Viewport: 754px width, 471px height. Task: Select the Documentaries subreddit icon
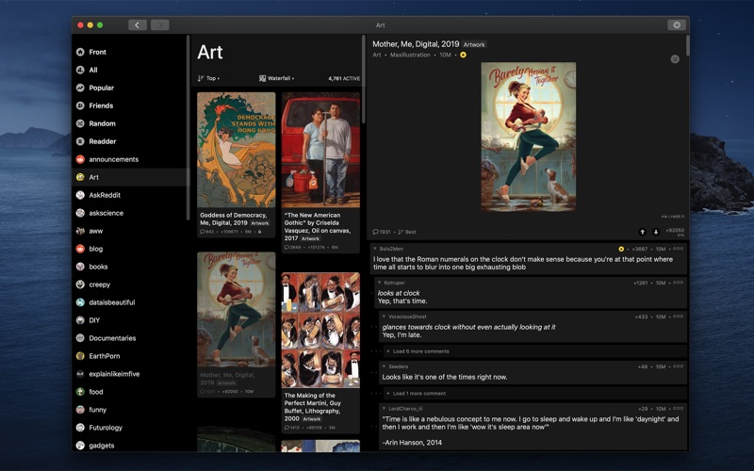tap(80, 338)
